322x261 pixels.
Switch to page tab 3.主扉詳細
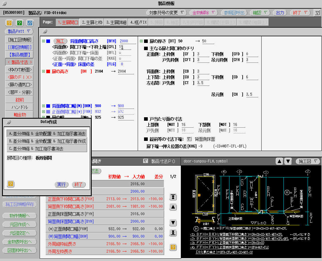pos(116,22)
